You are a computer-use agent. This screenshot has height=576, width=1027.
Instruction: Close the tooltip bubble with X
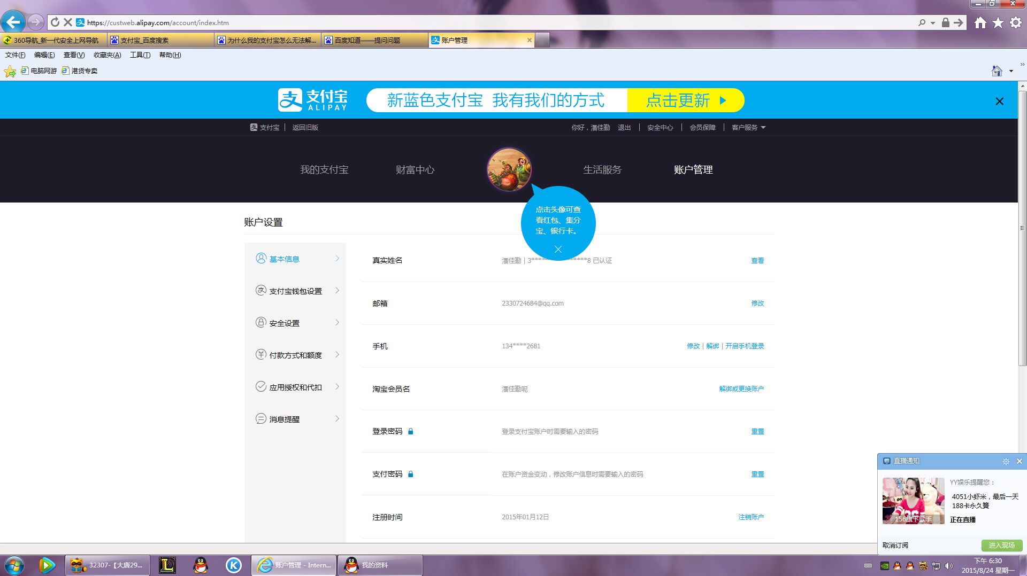[x=558, y=250]
